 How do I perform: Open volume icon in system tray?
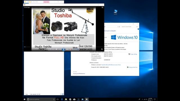pyautogui.click(x=146, y=99)
